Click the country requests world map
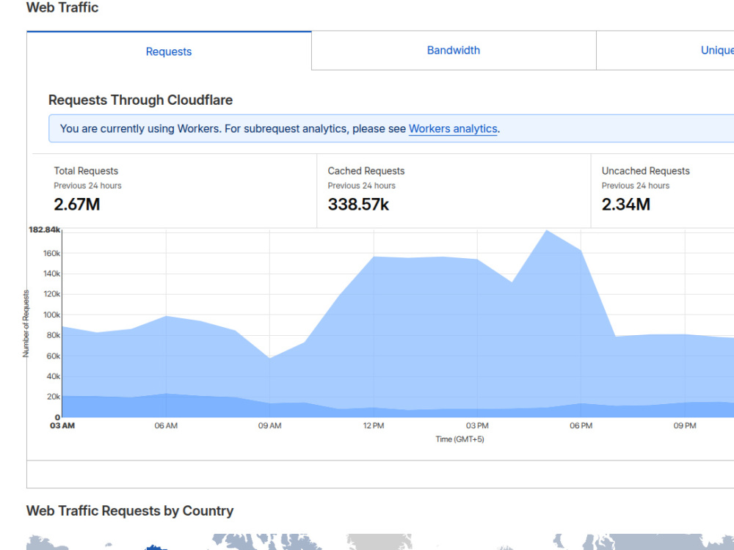734x550 pixels. [380, 542]
